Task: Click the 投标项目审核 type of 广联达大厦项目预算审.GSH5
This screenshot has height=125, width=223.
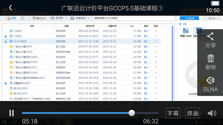Action: pyautogui.click(x=63, y=78)
